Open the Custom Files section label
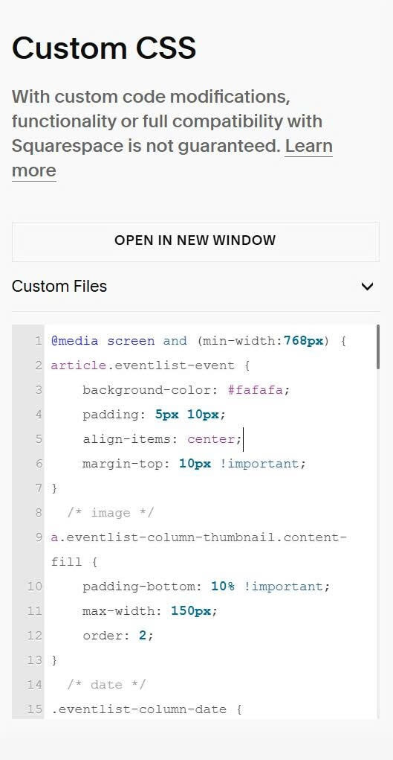Viewport: 393px width, 760px height. point(59,287)
